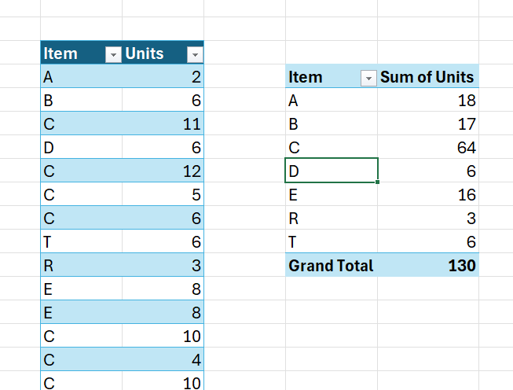Viewport: 513px width, 390px height.
Task: Select source table Item cell B
Action: 81,100
